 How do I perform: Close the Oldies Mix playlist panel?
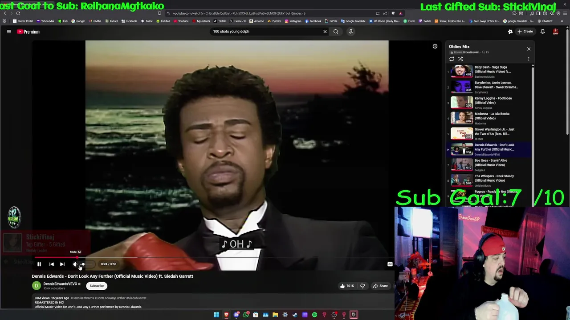[529, 49]
